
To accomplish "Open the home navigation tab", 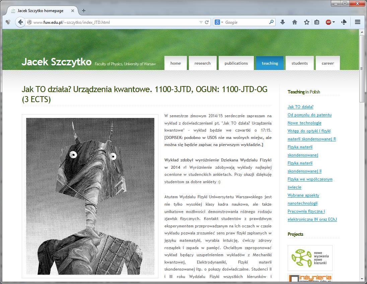I will click(175, 63).
